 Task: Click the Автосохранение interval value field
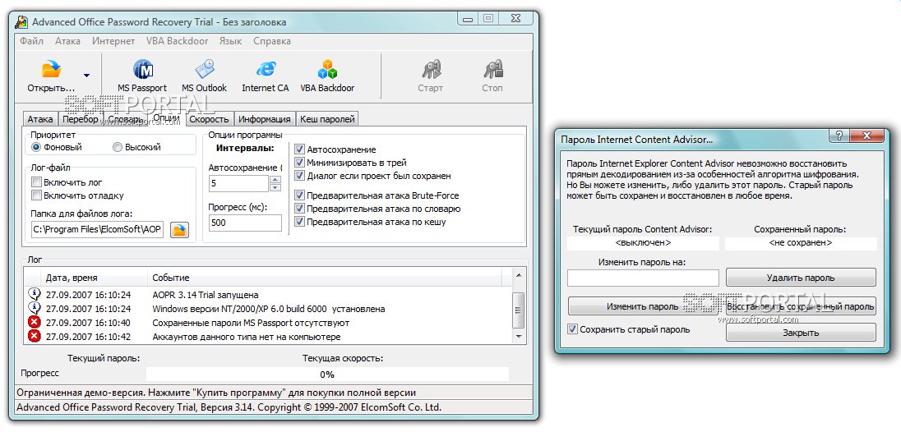[x=238, y=184]
